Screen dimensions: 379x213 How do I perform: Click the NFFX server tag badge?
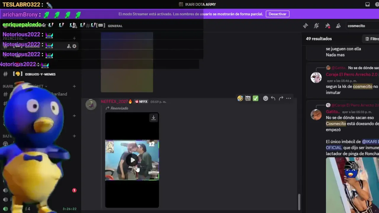[x=141, y=101]
